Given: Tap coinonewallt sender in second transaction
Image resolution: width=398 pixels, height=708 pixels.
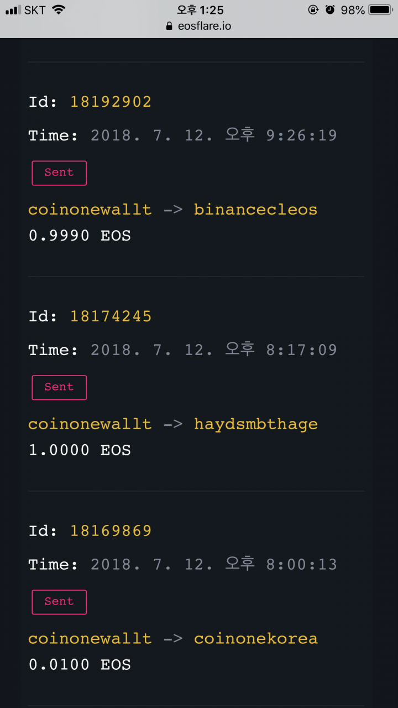Looking at the screenshot, I should pyautogui.click(x=90, y=424).
